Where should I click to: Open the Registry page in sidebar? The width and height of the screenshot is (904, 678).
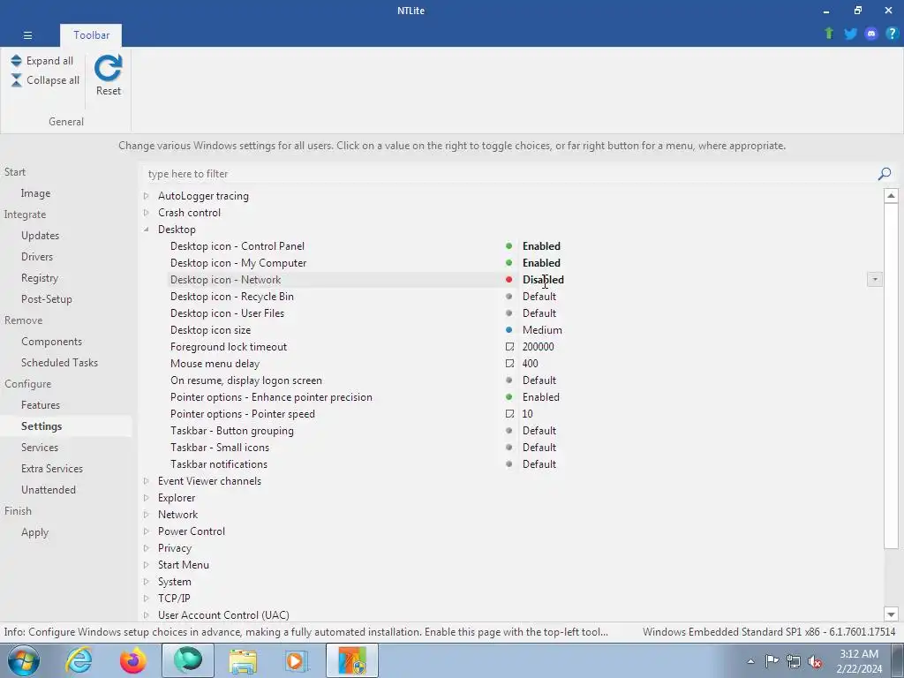click(40, 278)
